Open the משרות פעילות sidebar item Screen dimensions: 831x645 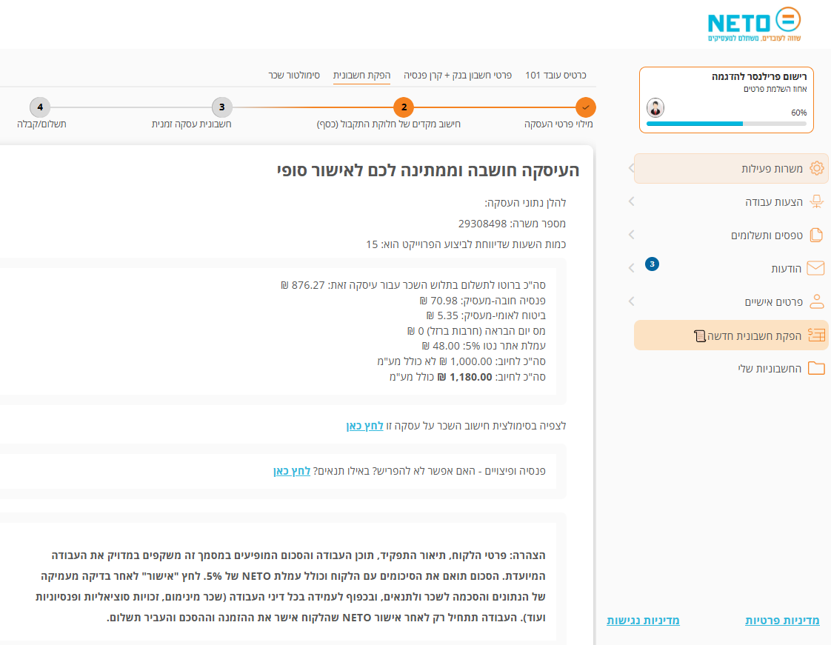click(x=731, y=169)
